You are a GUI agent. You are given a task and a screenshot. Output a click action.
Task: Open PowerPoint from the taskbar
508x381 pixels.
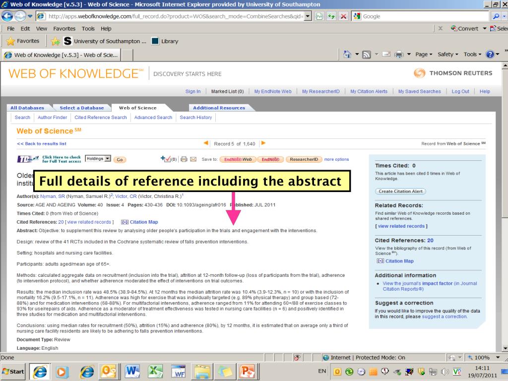tap(248, 371)
